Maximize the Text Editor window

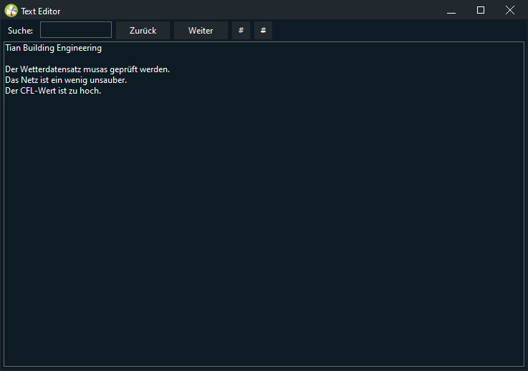click(x=481, y=11)
